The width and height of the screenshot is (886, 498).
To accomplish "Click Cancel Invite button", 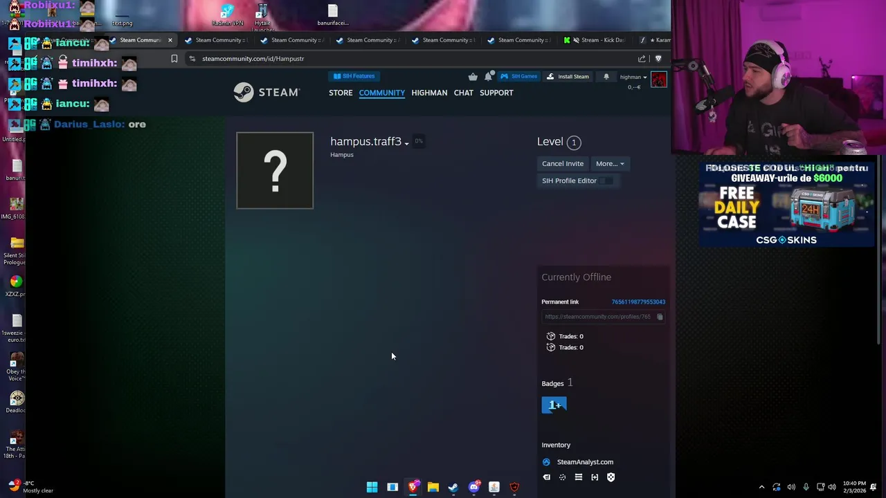I will [x=563, y=164].
